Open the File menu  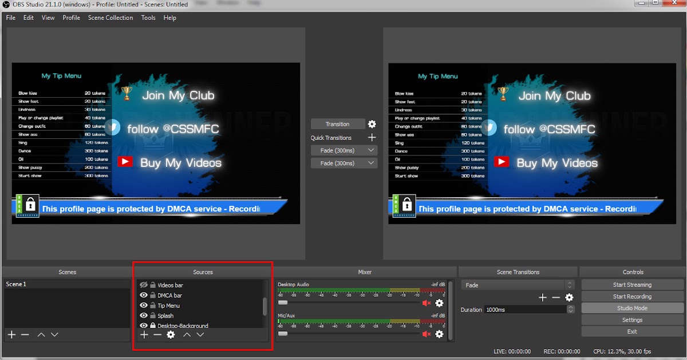click(11, 18)
